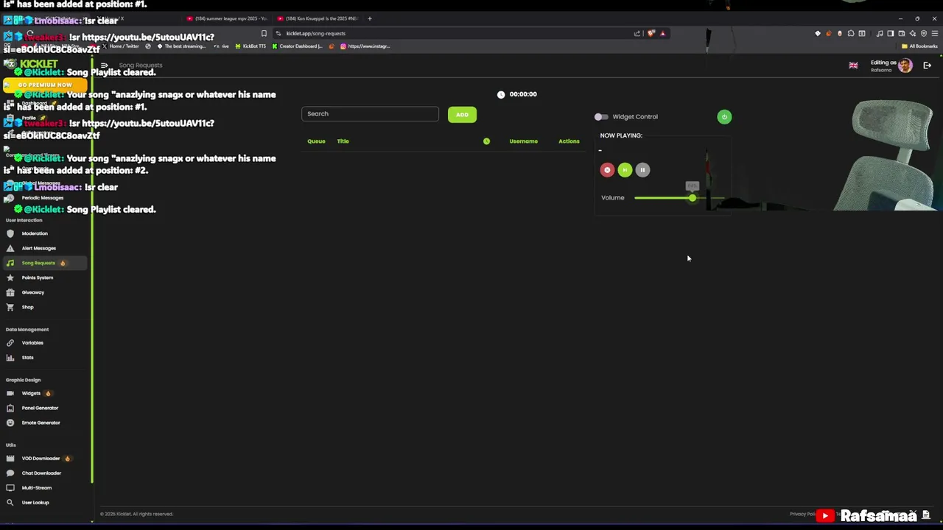This screenshot has width=943, height=530.
Task: Click the Go Premium Now button
Action: [44, 85]
